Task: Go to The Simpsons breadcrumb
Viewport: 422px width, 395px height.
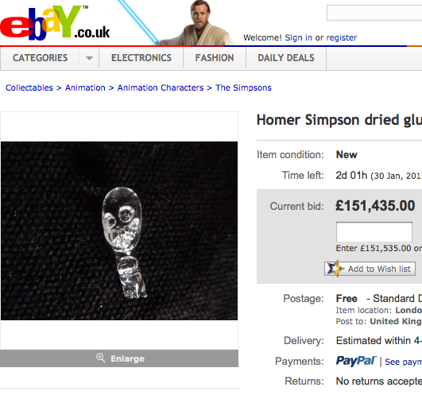Action: 243,87
